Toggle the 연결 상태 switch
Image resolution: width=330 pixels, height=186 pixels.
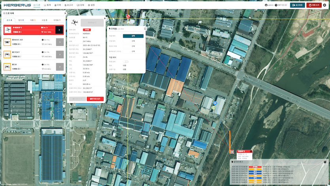[126, 61]
